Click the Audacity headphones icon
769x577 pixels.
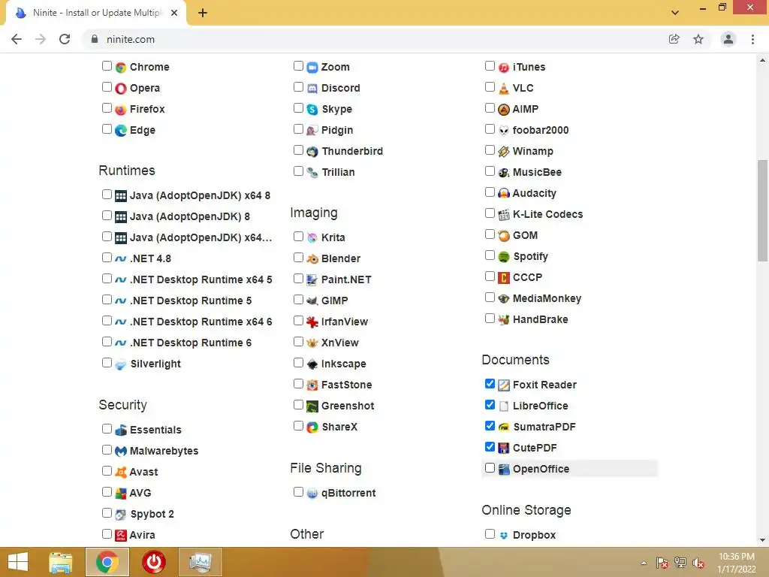(504, 193)
